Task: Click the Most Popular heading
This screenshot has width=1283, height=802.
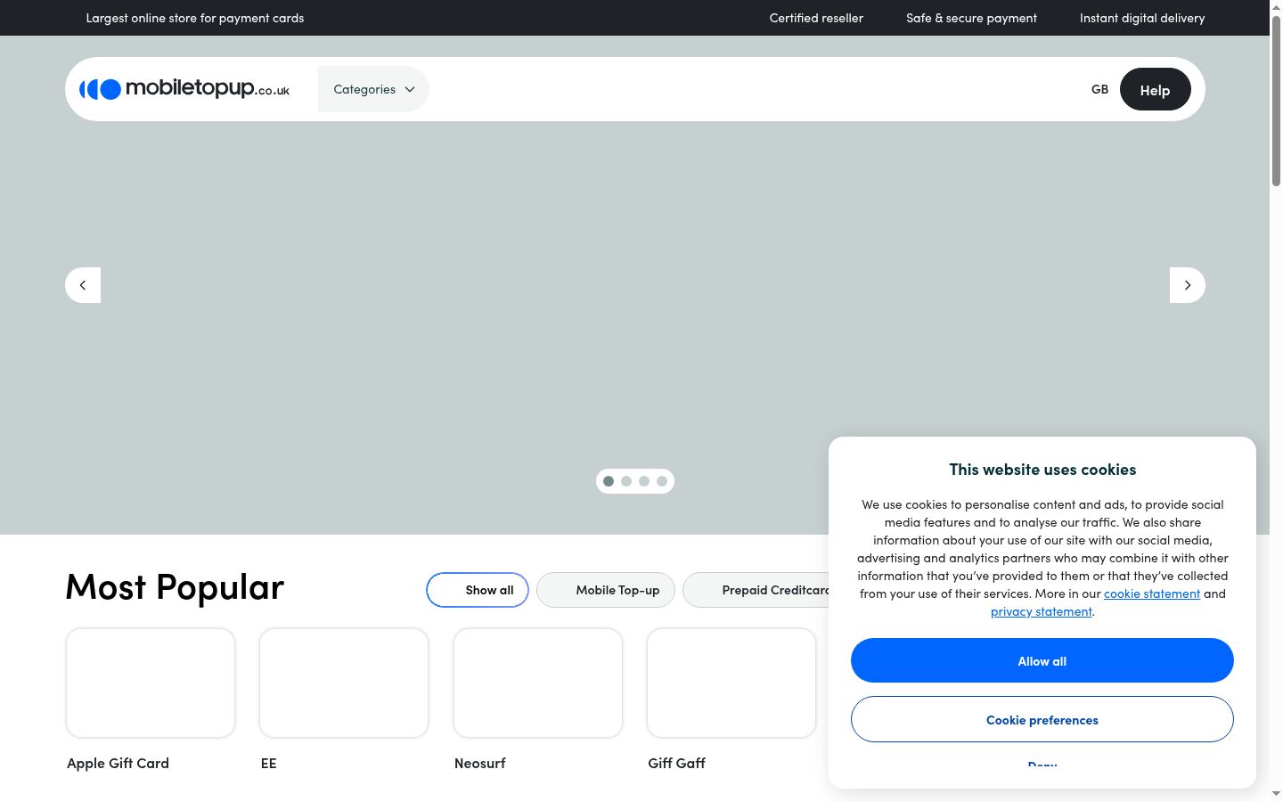Action: 175,587
